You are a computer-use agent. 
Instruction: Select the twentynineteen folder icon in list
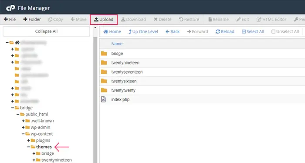[x=104, y=63]
